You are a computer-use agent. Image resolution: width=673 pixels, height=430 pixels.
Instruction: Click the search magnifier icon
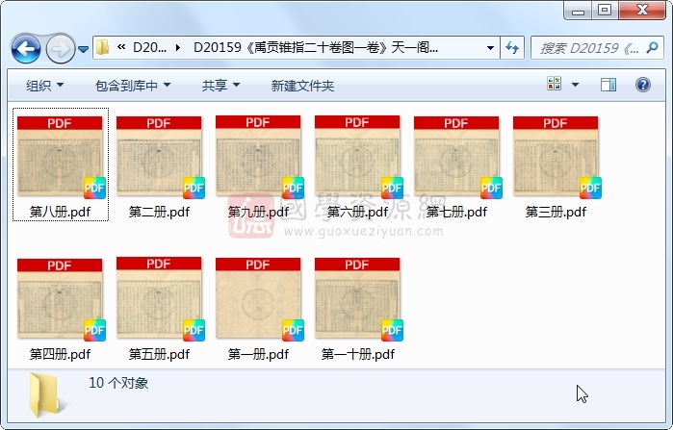(x=653, y=47)
